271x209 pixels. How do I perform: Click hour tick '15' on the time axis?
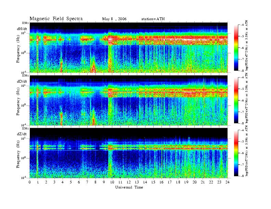click(153, 182)
